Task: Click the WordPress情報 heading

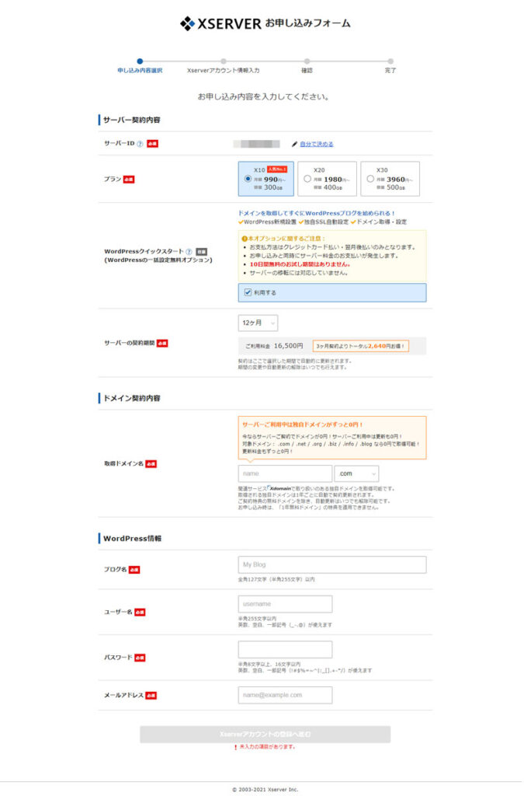Action: coord(132,539)
